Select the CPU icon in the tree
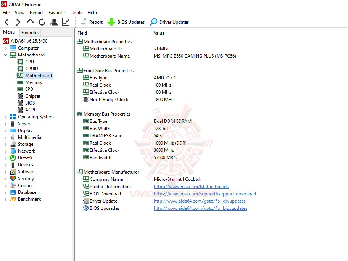The image size is (348, 261). click(x=20, y=62)
